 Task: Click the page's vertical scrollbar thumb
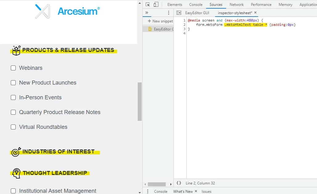[140, 101]
